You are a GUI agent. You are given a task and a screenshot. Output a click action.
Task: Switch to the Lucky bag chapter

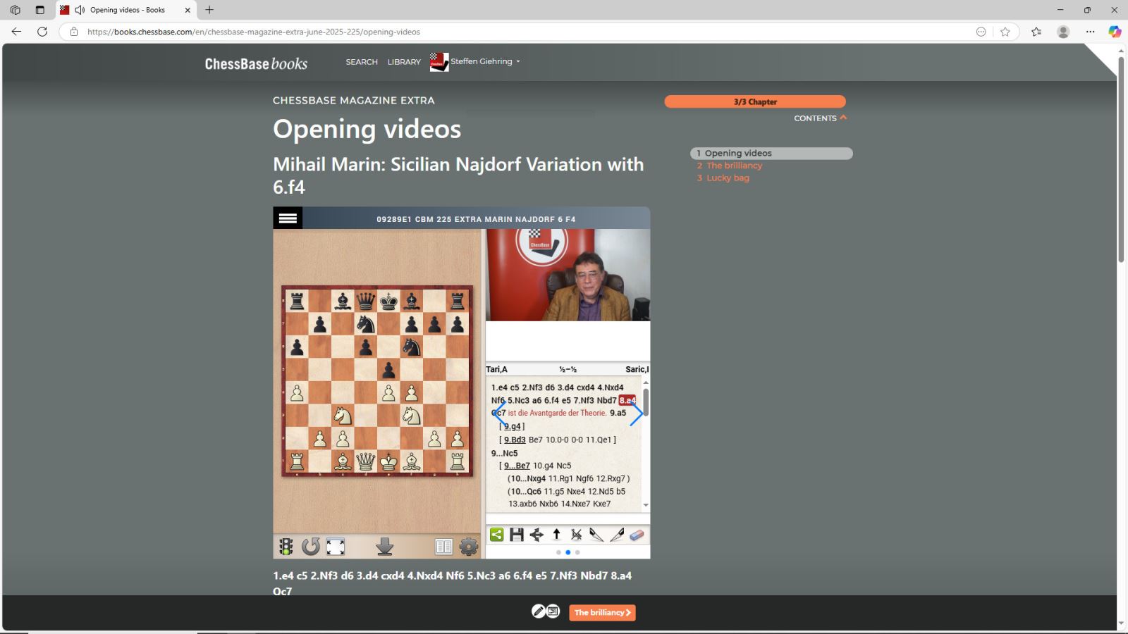click(728, 178)
